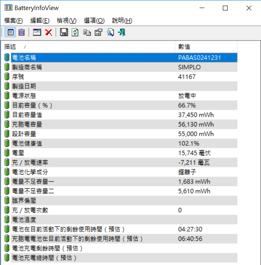This screenshot has width=261, height=265.
Task: Click the value 37,450 mWh
Action: click(196, 115)
